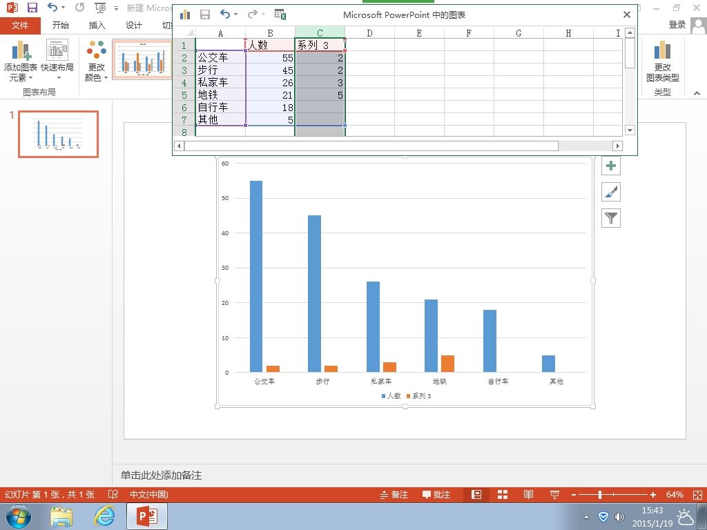The width and height of the screenshot is (707, 530).
Task: Click the chart icon in data window title
Action: [x=185, y=14]
